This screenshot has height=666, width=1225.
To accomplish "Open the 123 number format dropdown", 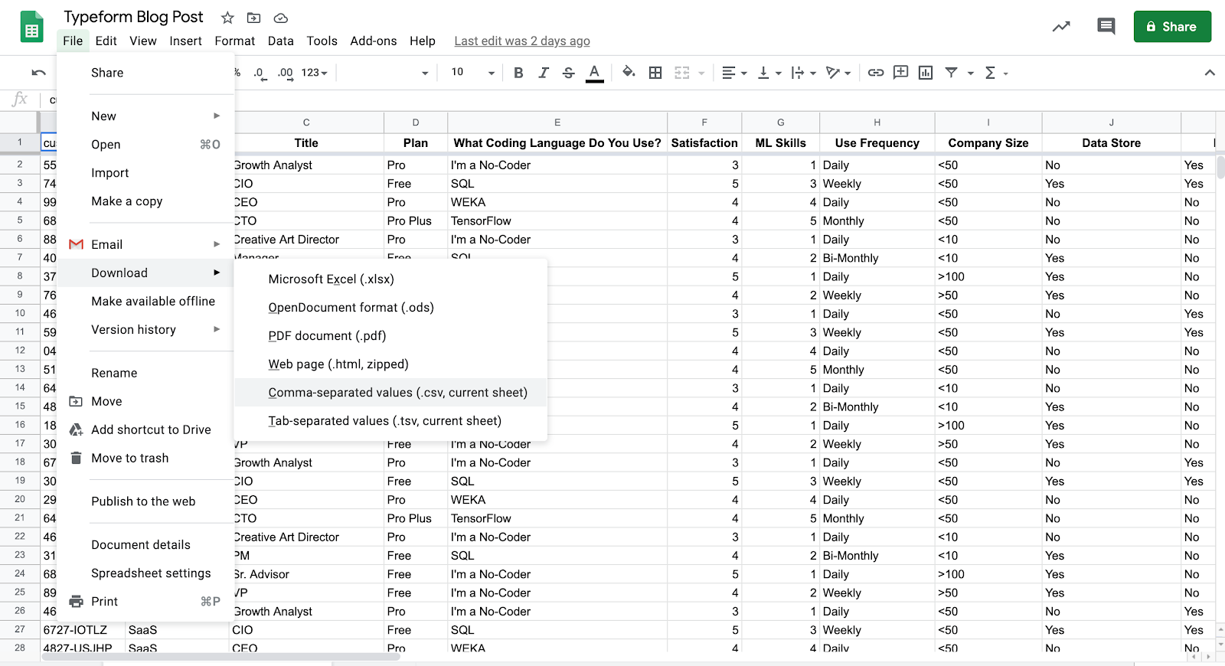I will tap(314, 73).
